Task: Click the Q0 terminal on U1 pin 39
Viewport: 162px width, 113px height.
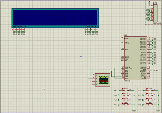Action: (153, 38)
